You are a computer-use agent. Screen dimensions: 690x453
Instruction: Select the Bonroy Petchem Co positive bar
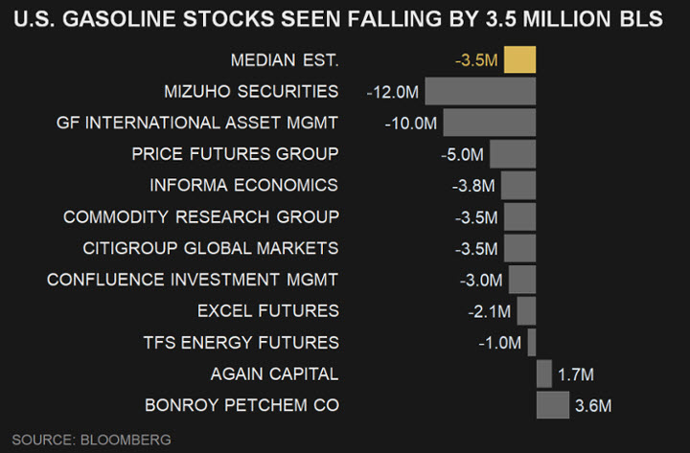(x=553, y=405)
